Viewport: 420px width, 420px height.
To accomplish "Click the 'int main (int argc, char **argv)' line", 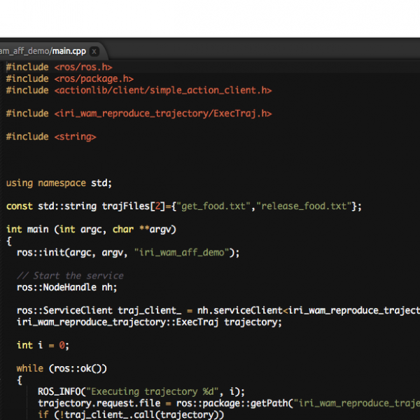I will (91, 230).
